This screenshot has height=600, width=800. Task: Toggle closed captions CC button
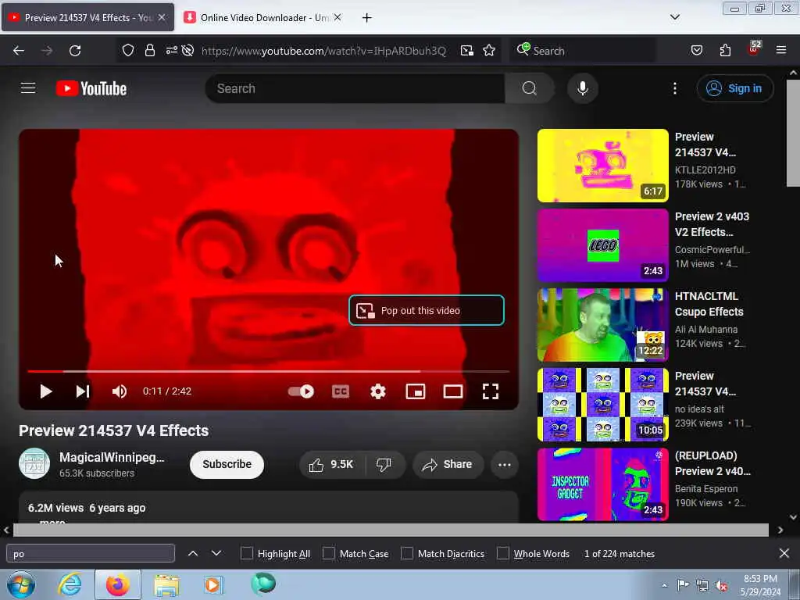click(x=341, y=391)
